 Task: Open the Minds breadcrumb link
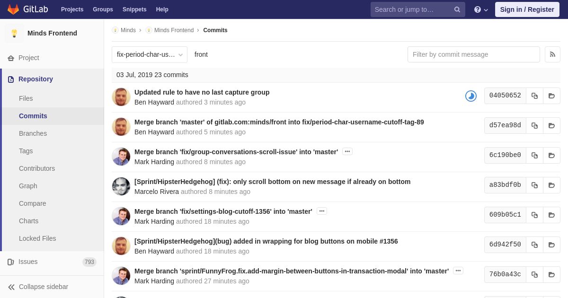click(128, 30)
